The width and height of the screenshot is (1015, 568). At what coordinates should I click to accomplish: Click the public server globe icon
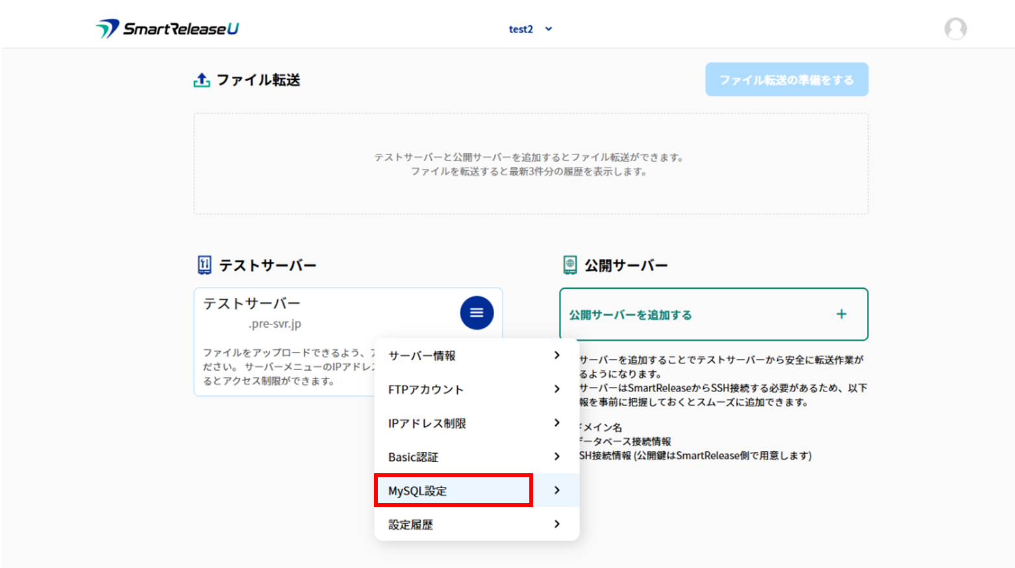coord(570,265)
